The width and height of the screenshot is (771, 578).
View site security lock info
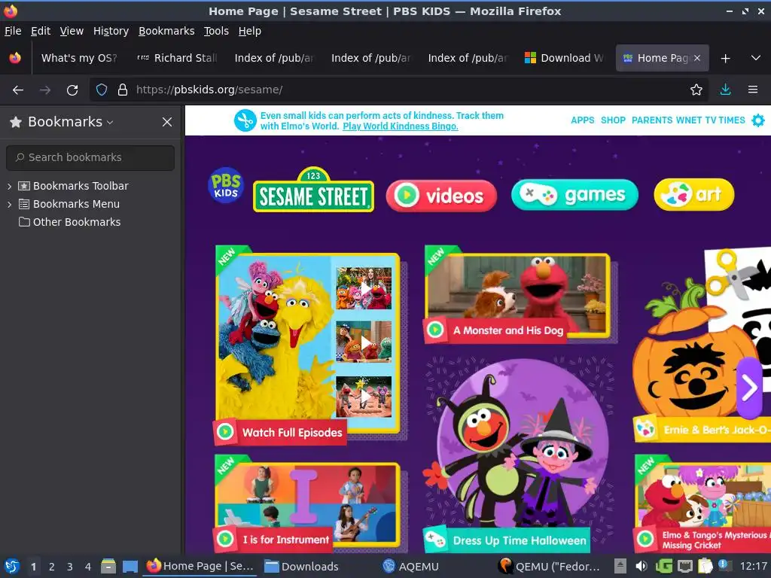point(123,90)
